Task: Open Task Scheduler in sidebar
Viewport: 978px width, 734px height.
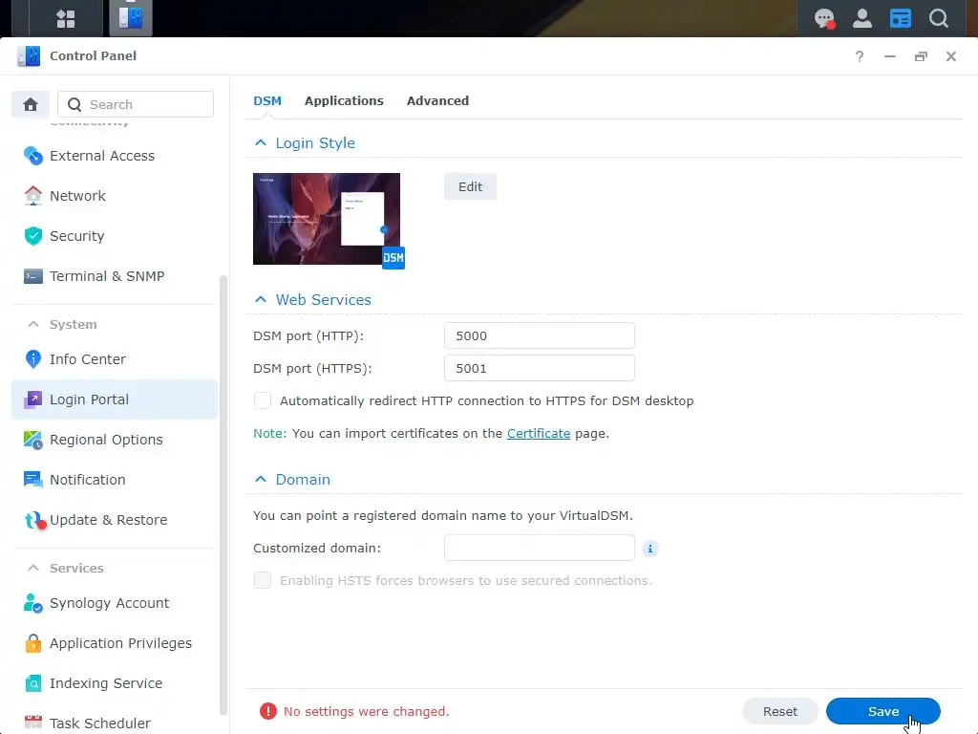Action: 115,723
